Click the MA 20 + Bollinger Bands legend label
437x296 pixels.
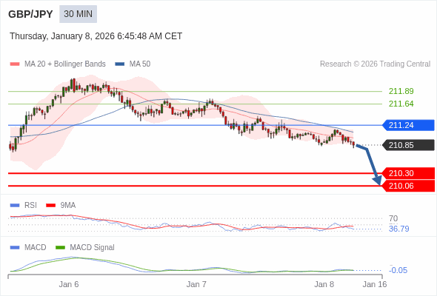coord(65,64)
